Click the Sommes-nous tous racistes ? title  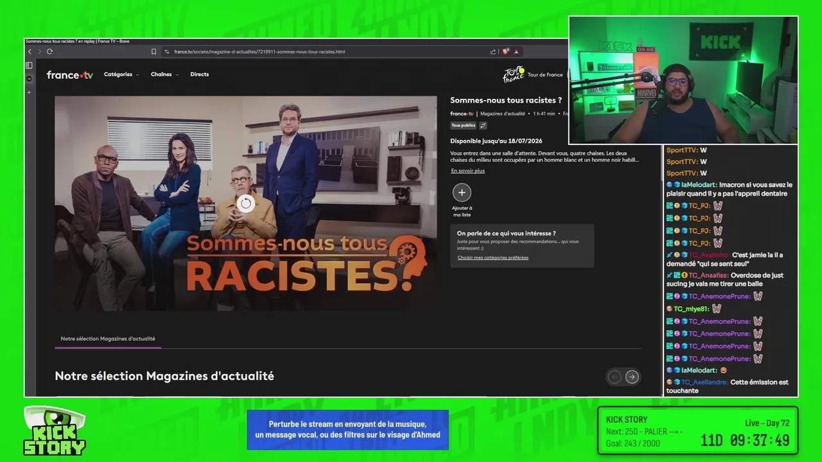506,100
